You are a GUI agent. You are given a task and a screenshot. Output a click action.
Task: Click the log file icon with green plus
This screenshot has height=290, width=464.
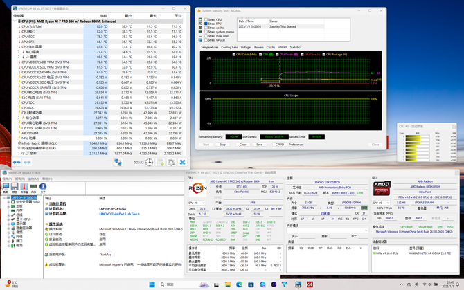pos(161,162)
